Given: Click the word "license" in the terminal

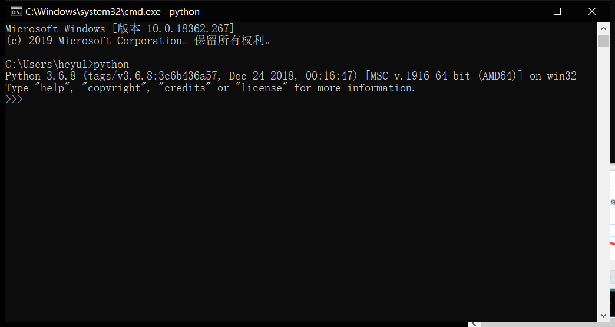Looking at the screenshot, I should 262,88.
